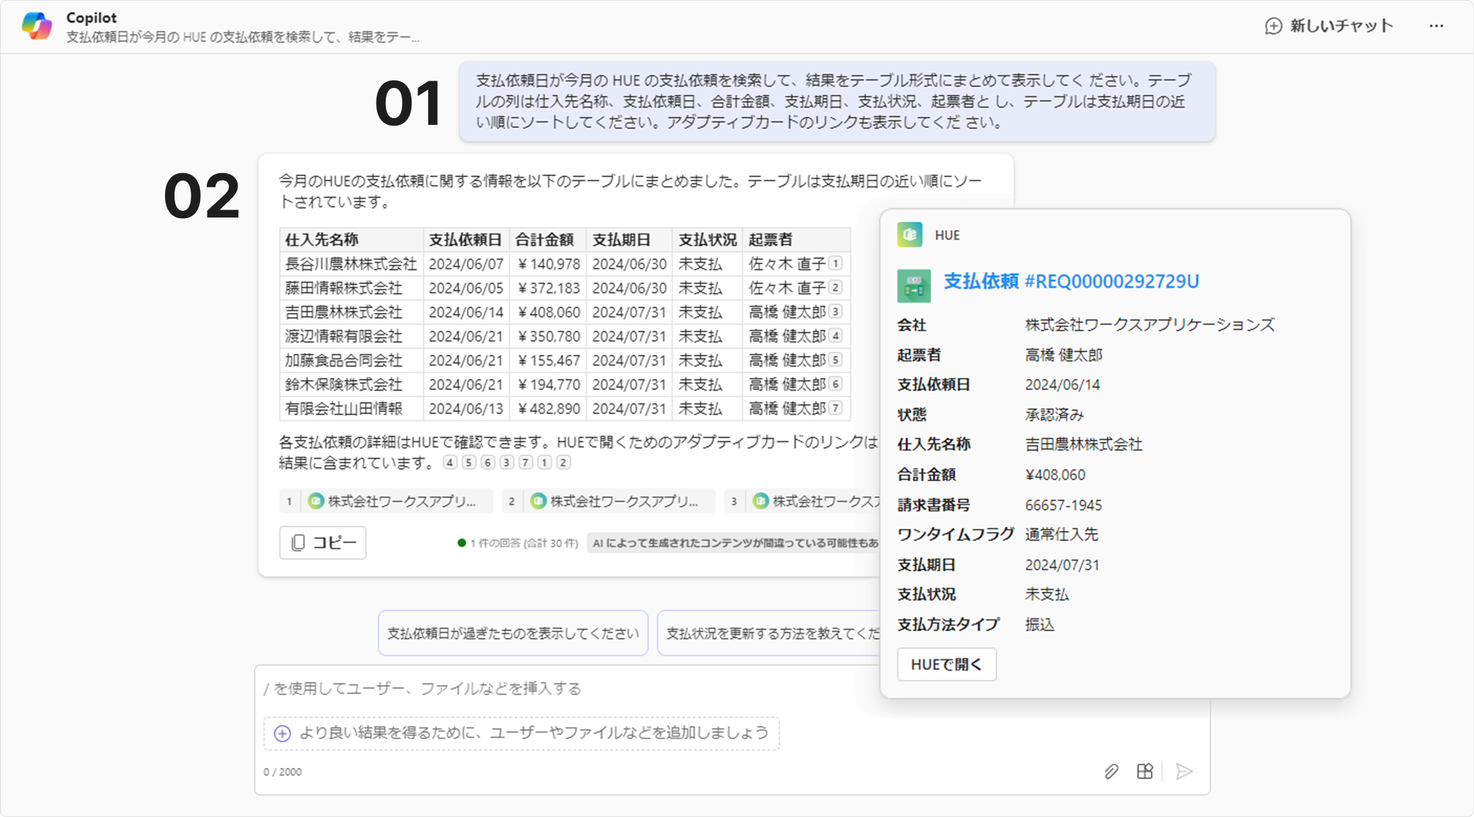
Task: Click table header 支払依頼日
Action: tap(465, 240)
